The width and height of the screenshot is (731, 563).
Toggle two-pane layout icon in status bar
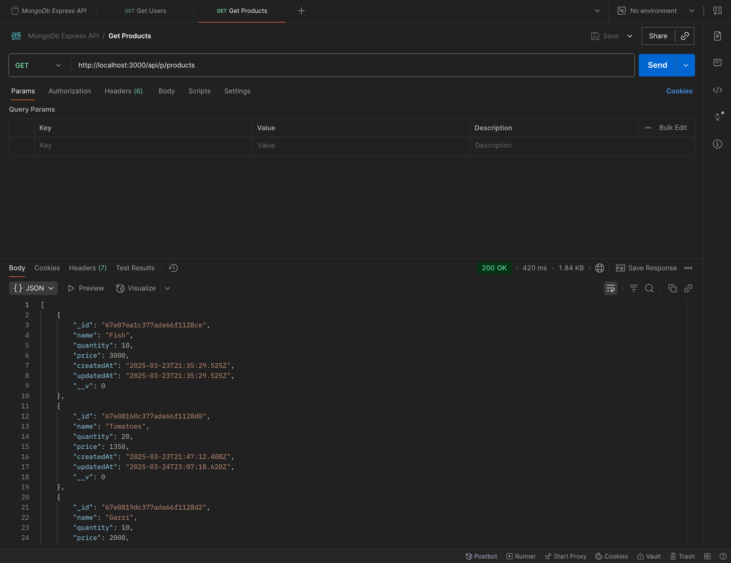(x=707, y=556)
